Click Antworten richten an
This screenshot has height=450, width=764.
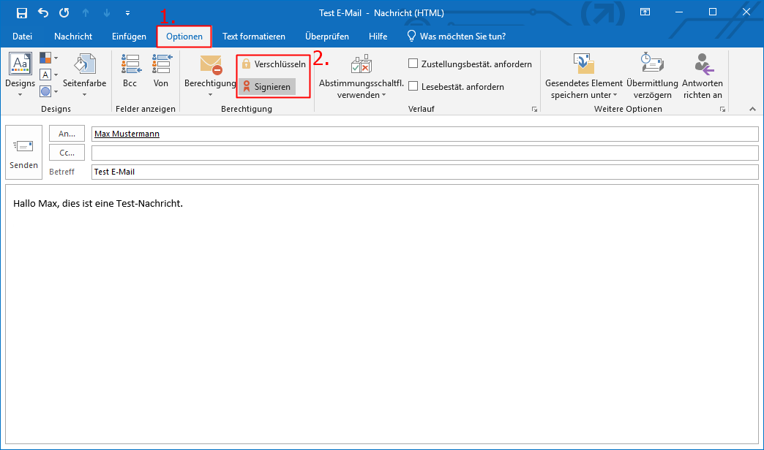pyautogui.click(x=703, y=76)
